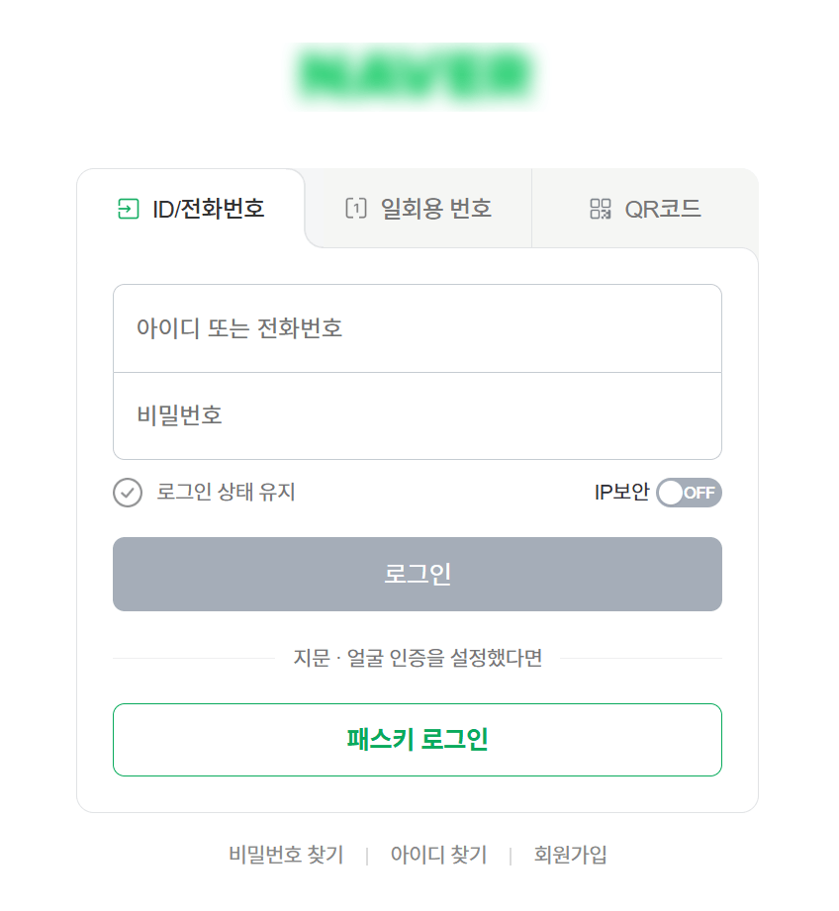Click the IP보안 label

tap(621, 493)
